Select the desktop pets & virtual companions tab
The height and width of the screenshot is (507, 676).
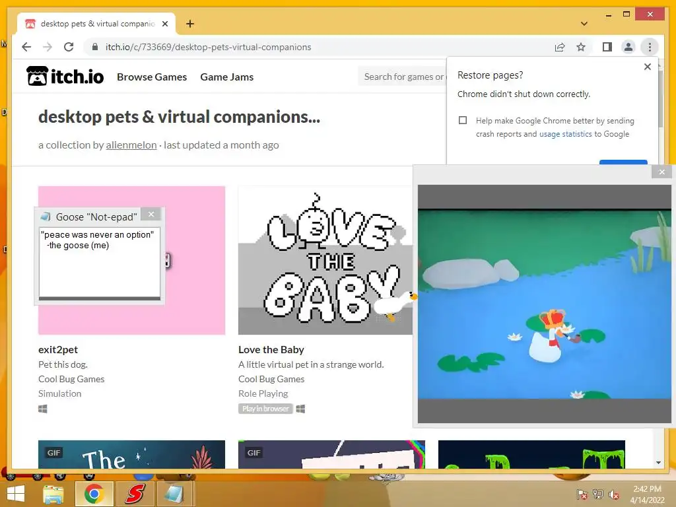[96, 24]
